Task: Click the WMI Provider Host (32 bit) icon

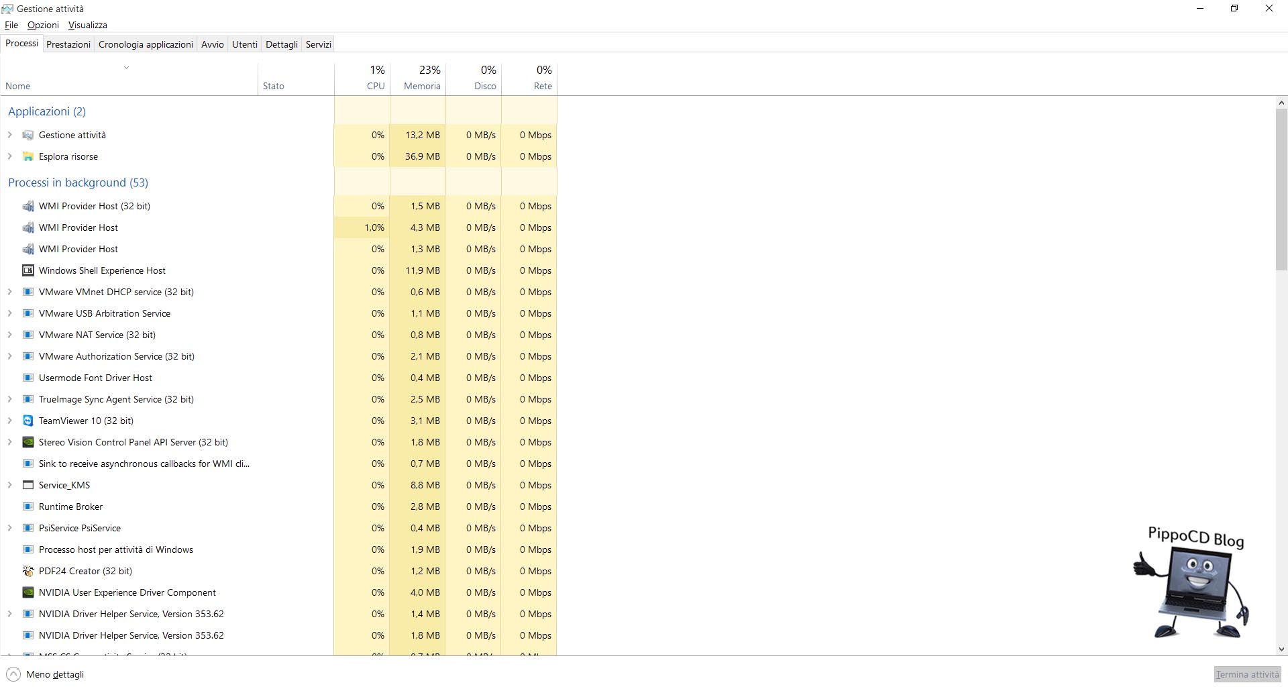Action: [x=28, y=206]
